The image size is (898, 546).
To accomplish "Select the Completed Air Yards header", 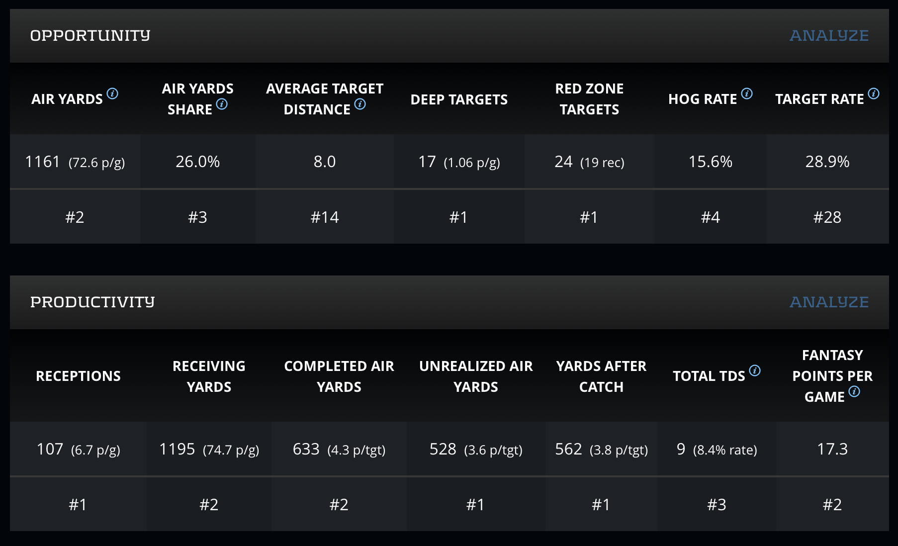I will point(339,376).
